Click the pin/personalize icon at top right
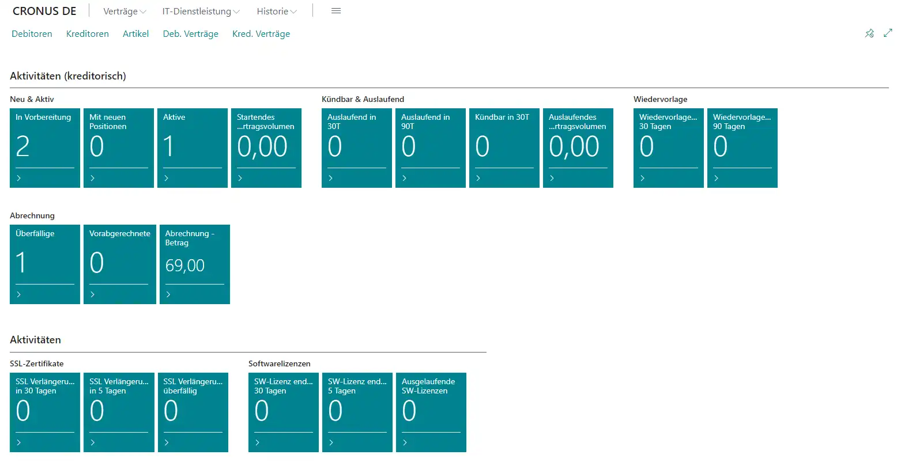This screenshot has width=901, height=466. [869, 33]
